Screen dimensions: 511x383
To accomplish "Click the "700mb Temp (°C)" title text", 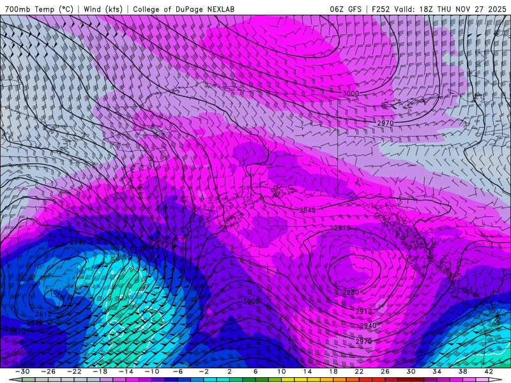I will [39, 9].
